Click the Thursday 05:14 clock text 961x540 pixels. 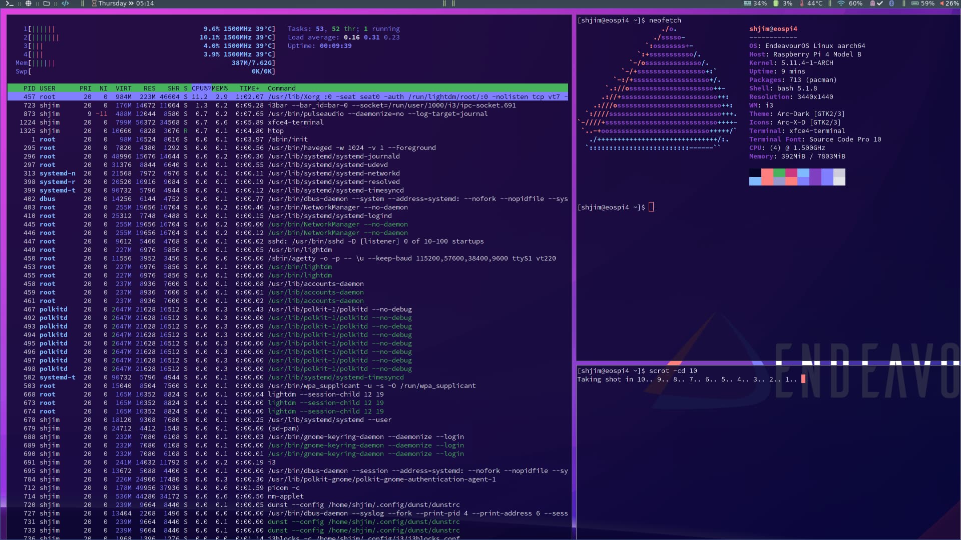(126, 3)
